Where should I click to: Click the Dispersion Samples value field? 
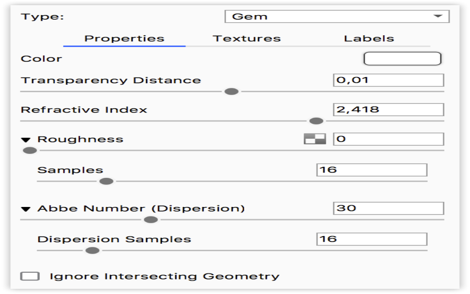coord(372,239)
